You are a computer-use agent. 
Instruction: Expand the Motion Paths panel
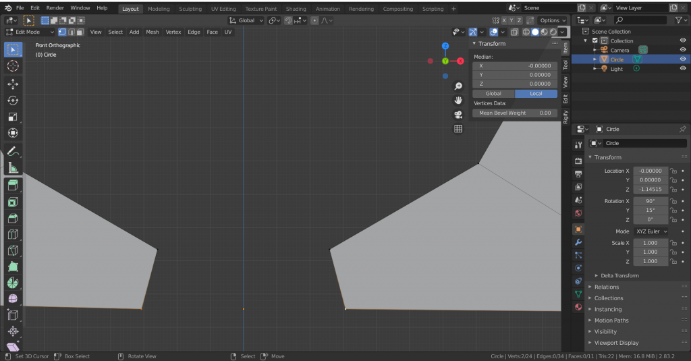[611, 321]
